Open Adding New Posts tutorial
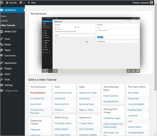This screenshot has width=157, height=136. 63,93
